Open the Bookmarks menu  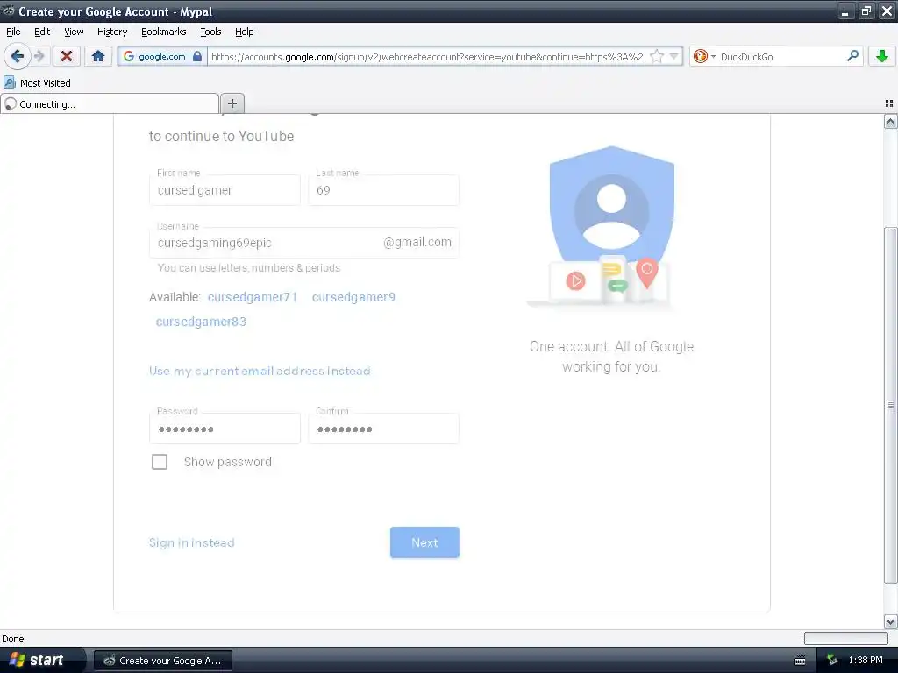(x=164, y=32)
